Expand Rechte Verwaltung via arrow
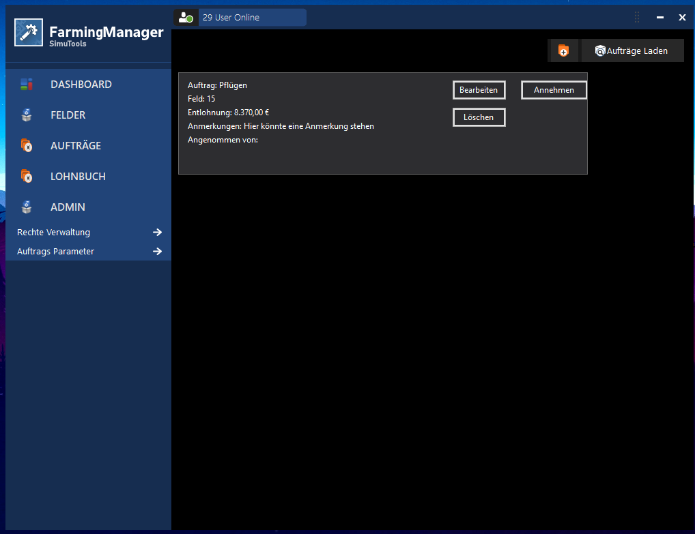This screenshot has width=695, height=534. pyautogui.click(x=157, y=232)
